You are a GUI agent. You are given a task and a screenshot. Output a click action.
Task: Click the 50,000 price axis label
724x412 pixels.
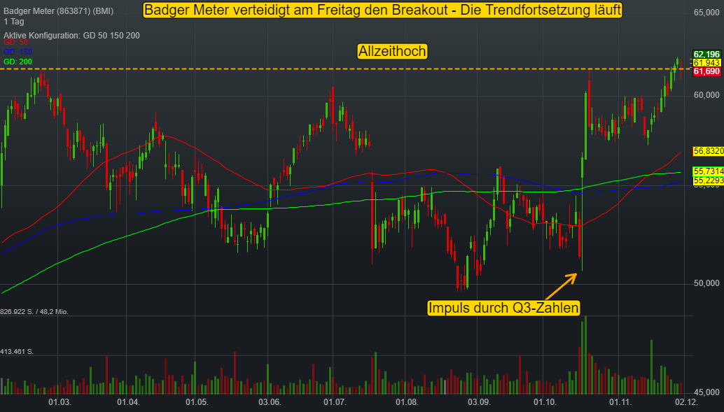pos(706,283)
